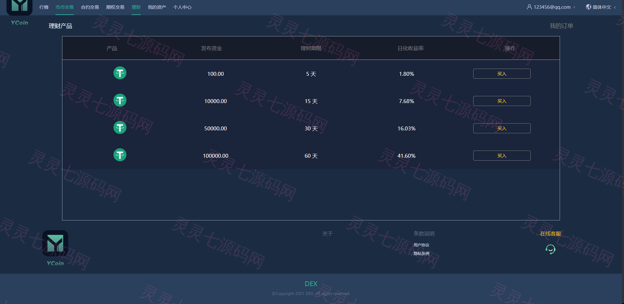Click 买入 for the 60 天 product
This screenshot has height=304, width=624.
[502, 156]
